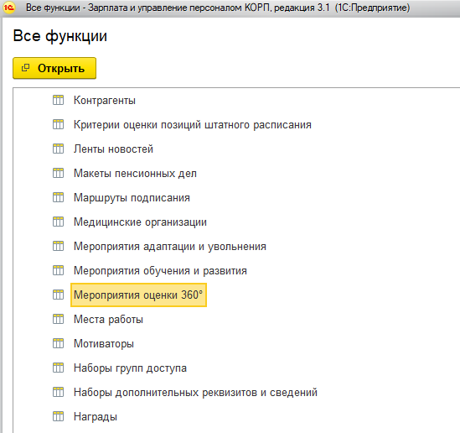The width and height of the screenshot is (460, 433).
Task: Select Мероприятия обучения и развития
Action: tap(160, 270)
